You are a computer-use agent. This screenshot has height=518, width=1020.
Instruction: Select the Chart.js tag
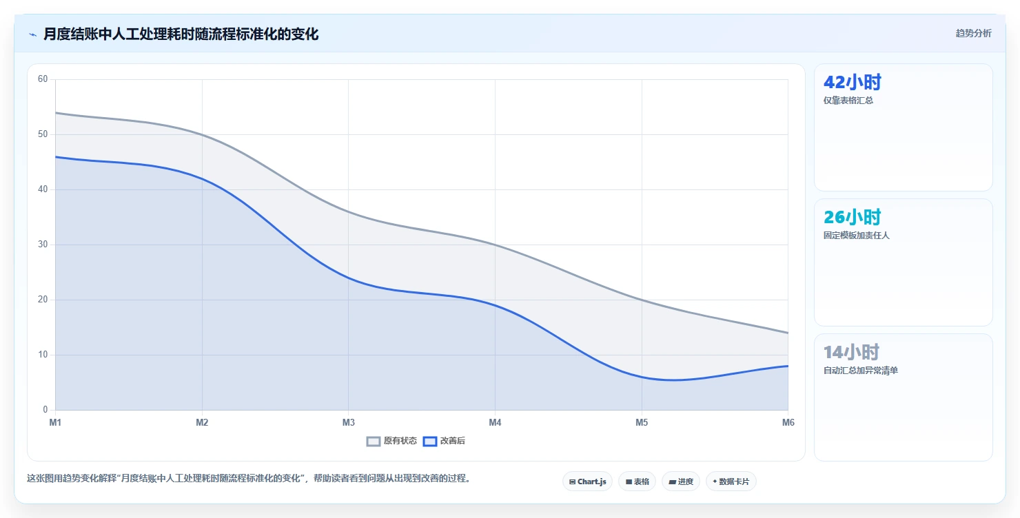tap(587, 481)
